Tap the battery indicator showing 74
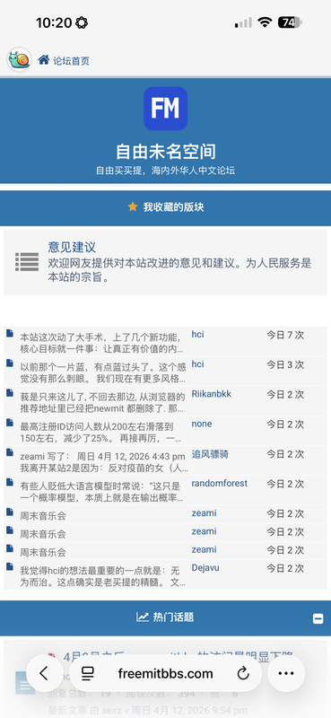331x718 pixels. click(290, 22)
